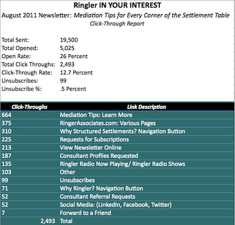
Task: Select the Open Rate value 26 Percent
Action: point(73,56)
